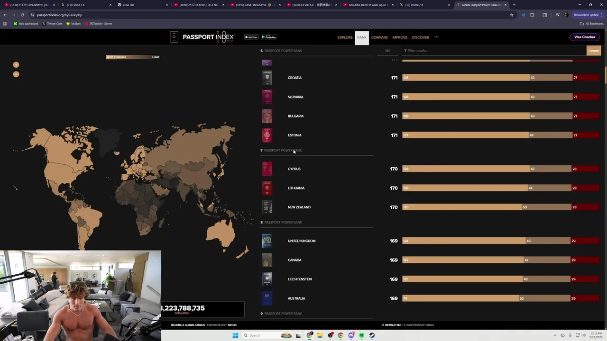This screenshot has width=607, height=341.
Task: Open a new browser tab with plus button
Action: (x=514, y=5)
